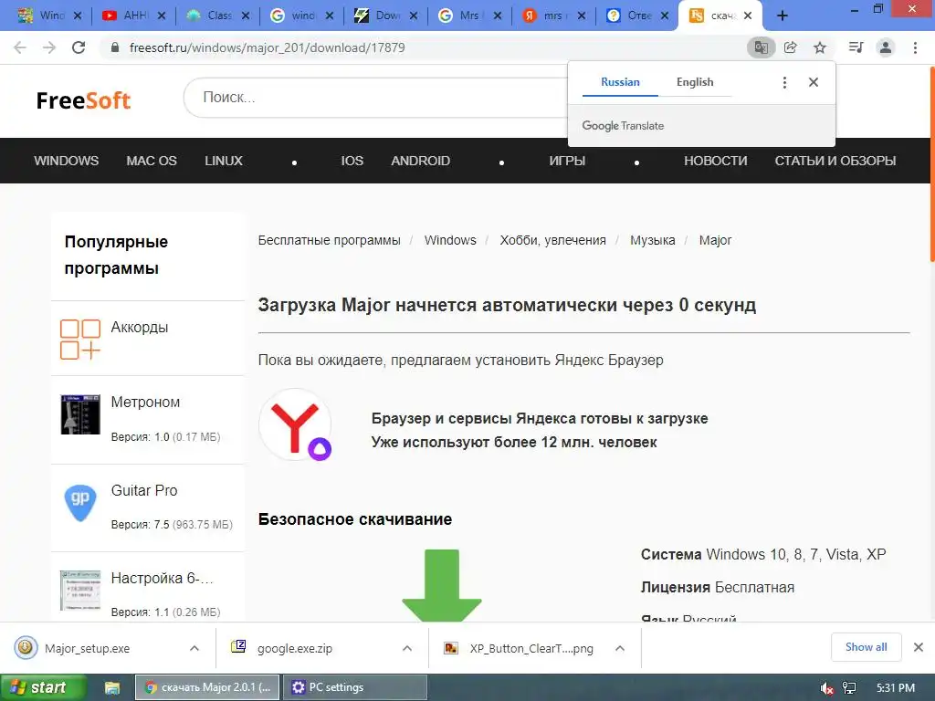Image resolution: width=935 pixels, height=701 pixels.
Task: Switch to PC settings taskbar window
Action: click(355, 688)
